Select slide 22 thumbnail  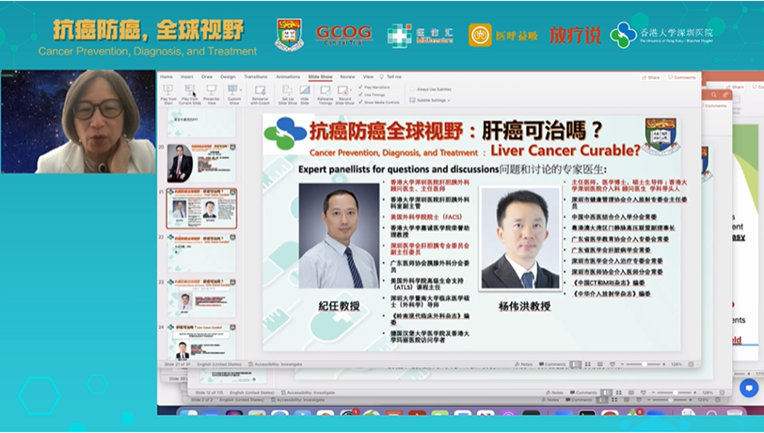tap(201, 253)
